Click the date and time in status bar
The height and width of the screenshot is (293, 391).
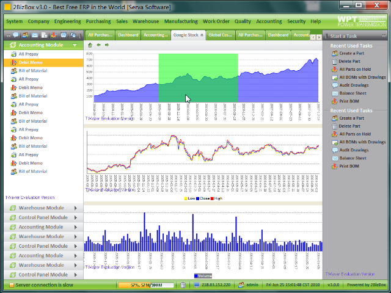(x=293, y=285)
